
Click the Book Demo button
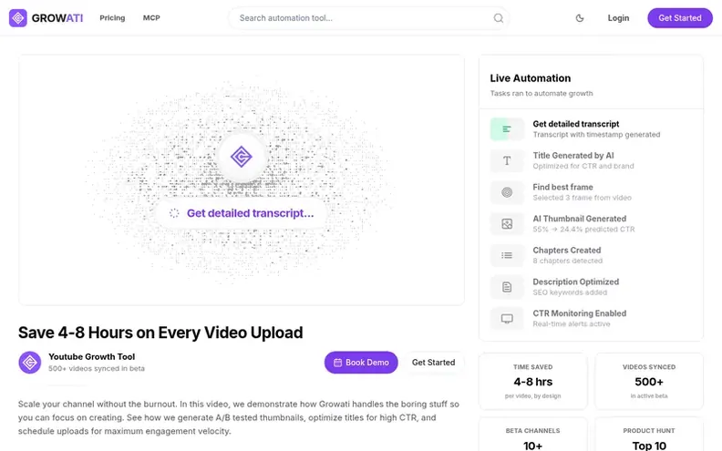pyautogui.click(x=361, y=363)
